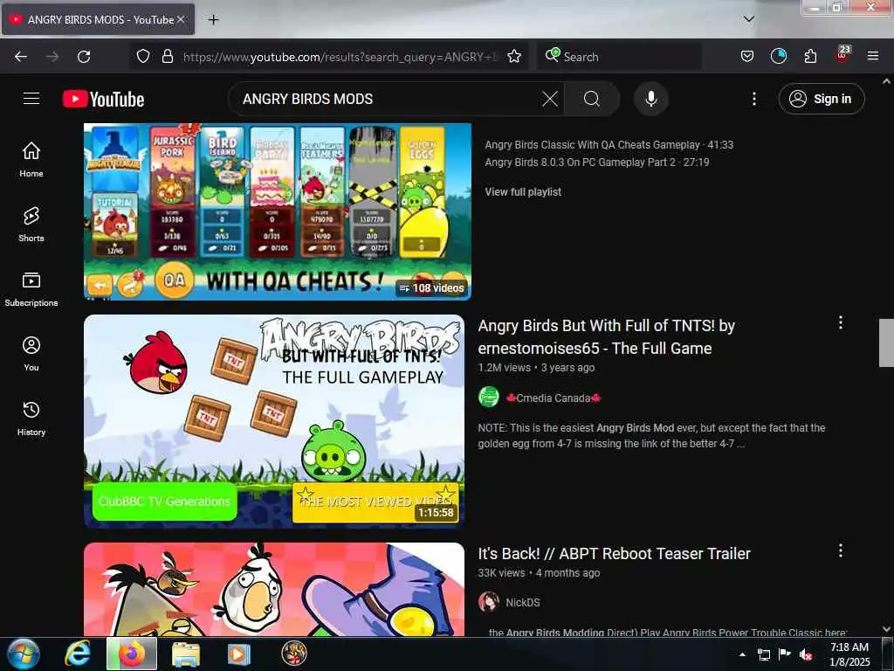Screen dimensions: 894x671
Task: Select the ANGRY BIRDS MODS browser tab
Action: 98,19
